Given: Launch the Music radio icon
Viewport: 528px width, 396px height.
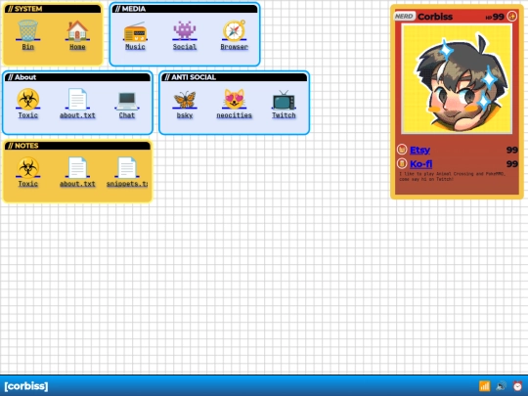Looking at the screenshot, I should click(x=135, y=31).
